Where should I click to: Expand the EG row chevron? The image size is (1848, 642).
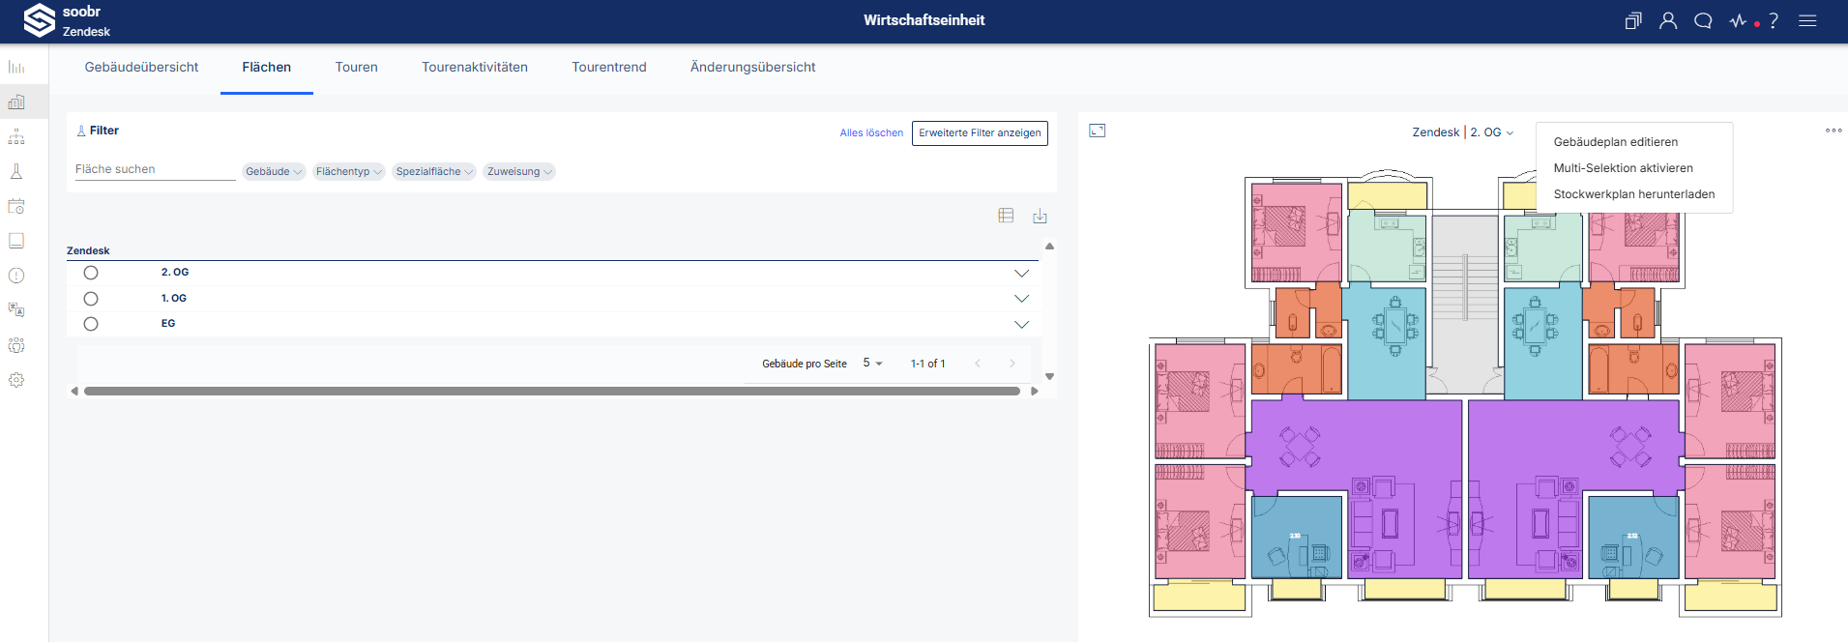click(1021, 325)
